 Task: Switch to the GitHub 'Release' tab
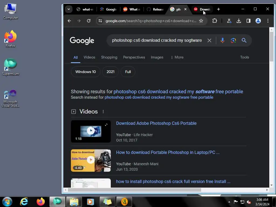[155, 9]
